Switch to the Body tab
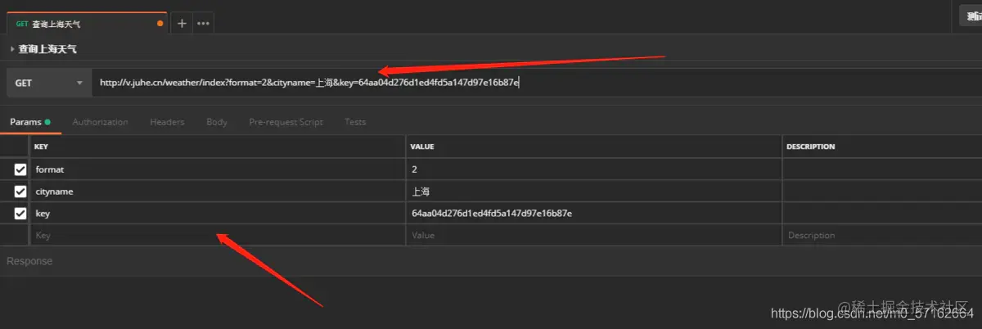This screenshot has width=982, height=329. (217, 122)
